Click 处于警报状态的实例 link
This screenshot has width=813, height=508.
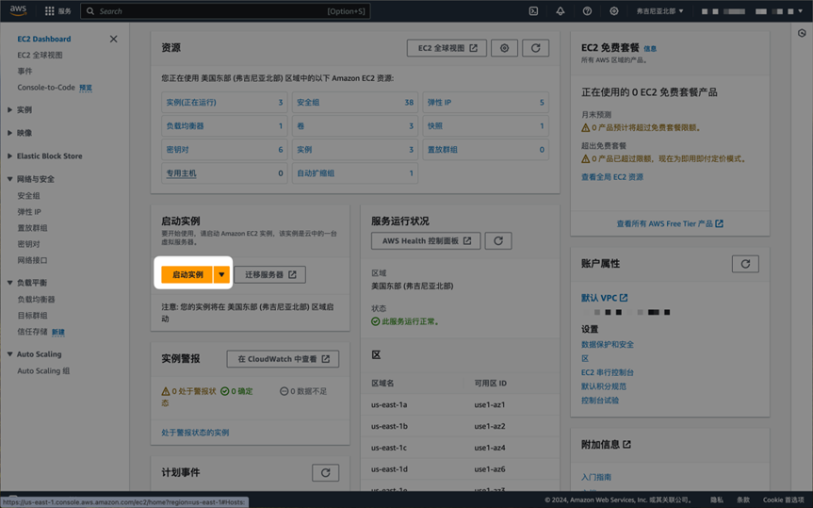[195, 433]
